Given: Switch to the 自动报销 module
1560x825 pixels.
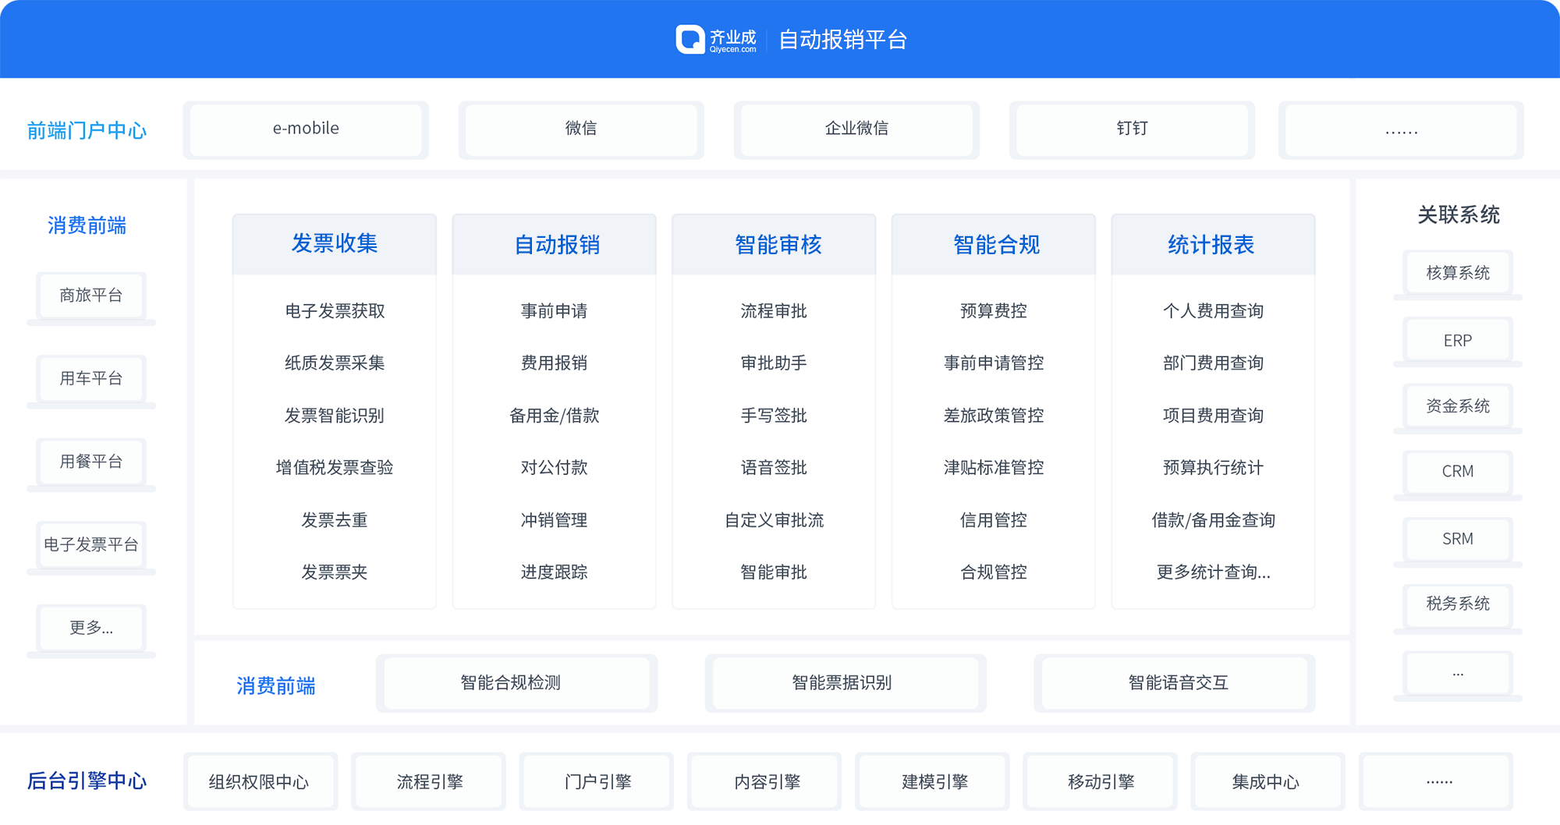Looking at the screenshot, I should 554,244.
